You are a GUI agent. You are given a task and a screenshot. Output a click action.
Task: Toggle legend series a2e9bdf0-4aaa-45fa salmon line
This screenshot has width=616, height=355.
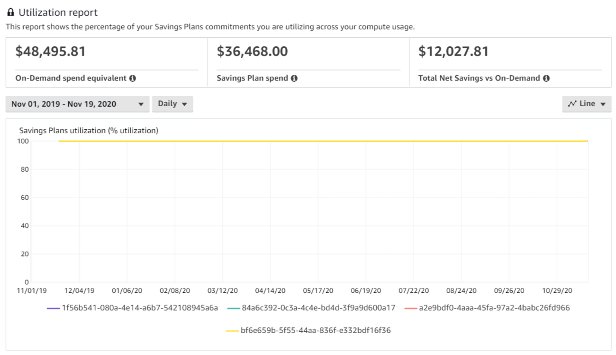(494, 308)
